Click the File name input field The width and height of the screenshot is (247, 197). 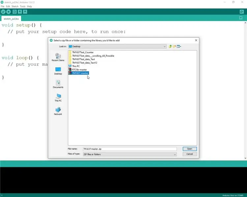point(130,149)
